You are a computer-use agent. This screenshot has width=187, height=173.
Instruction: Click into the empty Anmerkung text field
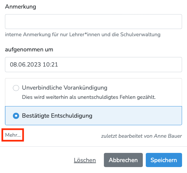coord(93,21)
